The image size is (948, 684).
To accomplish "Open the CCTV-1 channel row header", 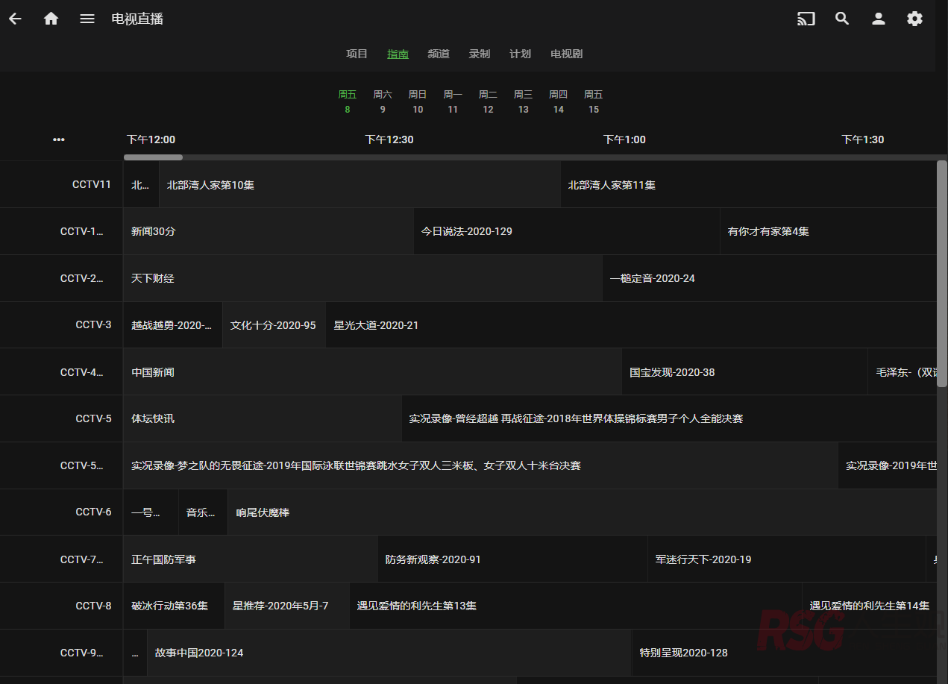I will [x=61, y=231].
